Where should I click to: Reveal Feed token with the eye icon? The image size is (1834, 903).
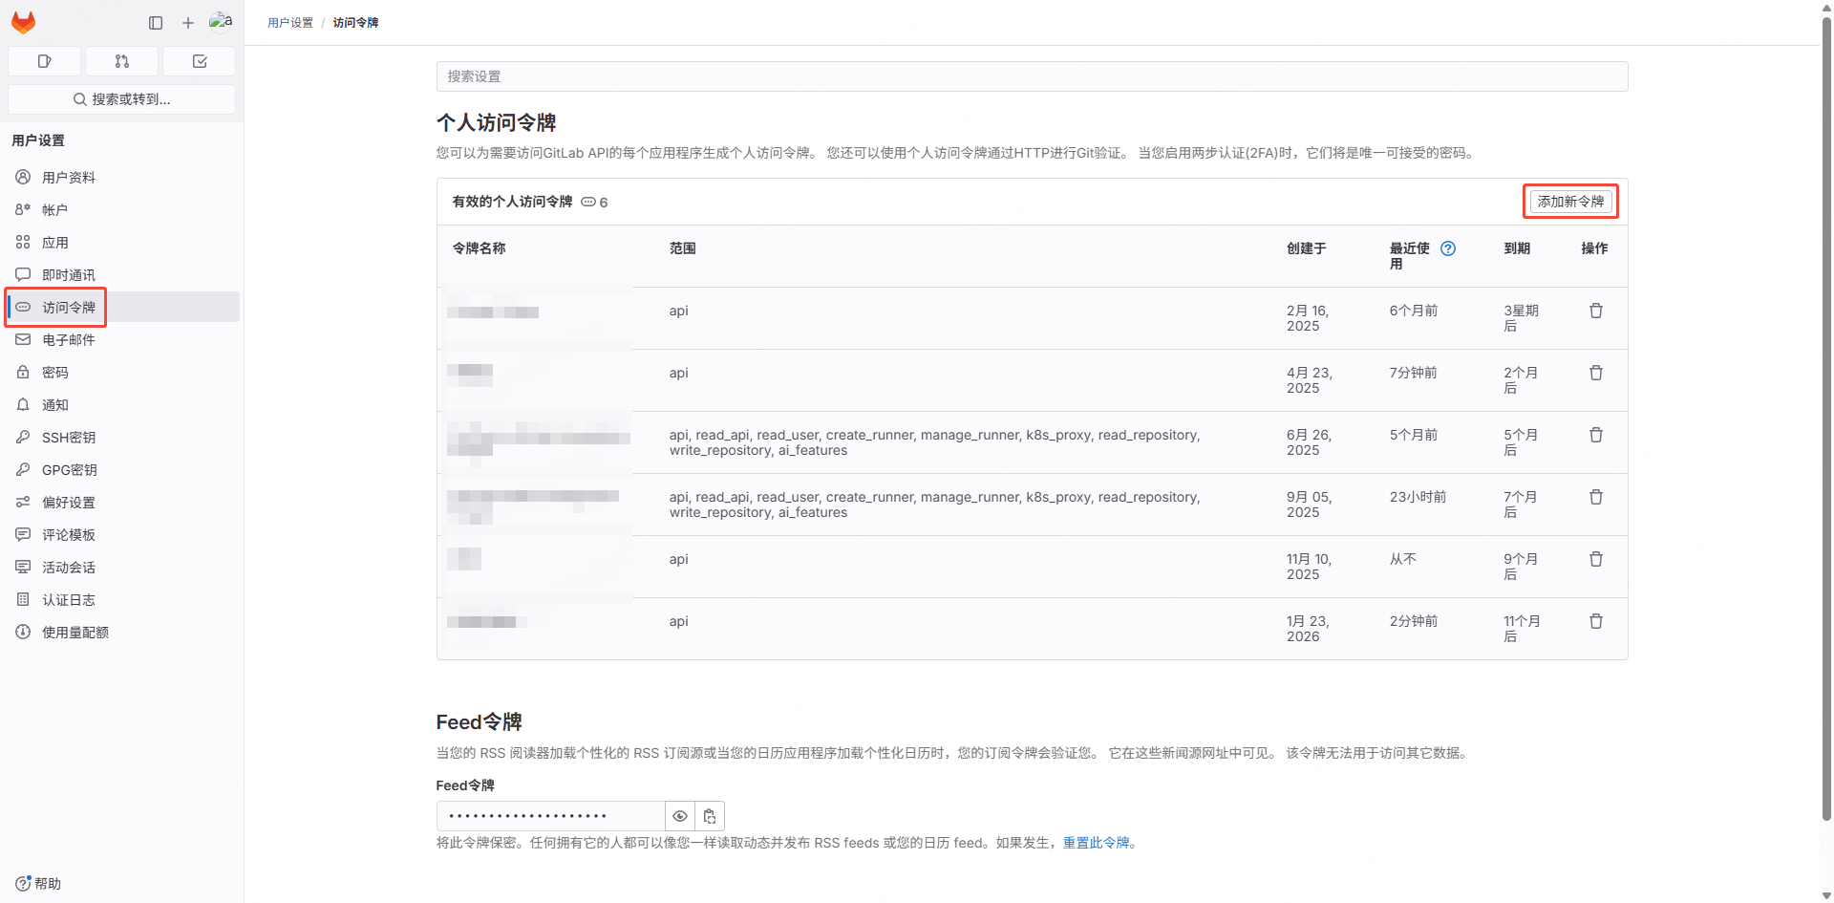680,816
